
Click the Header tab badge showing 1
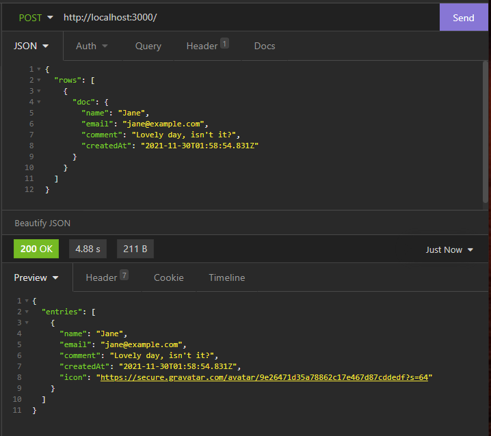click(x=224, y=43)
